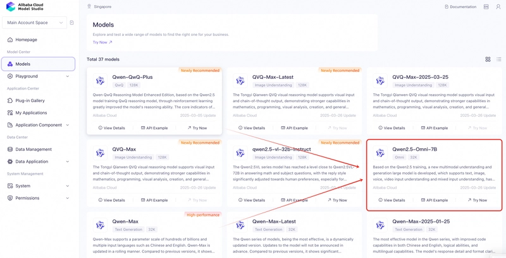
Task: Click the QVQ-Max-2025-03-25 model logo icon
Action: 381,81
